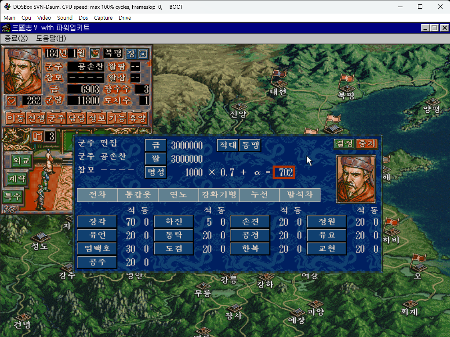Image resolution: width=450 pixels, height=337 pixels.
Task: Click the ruler portrait in edit dialog
Action: [356, 179]
